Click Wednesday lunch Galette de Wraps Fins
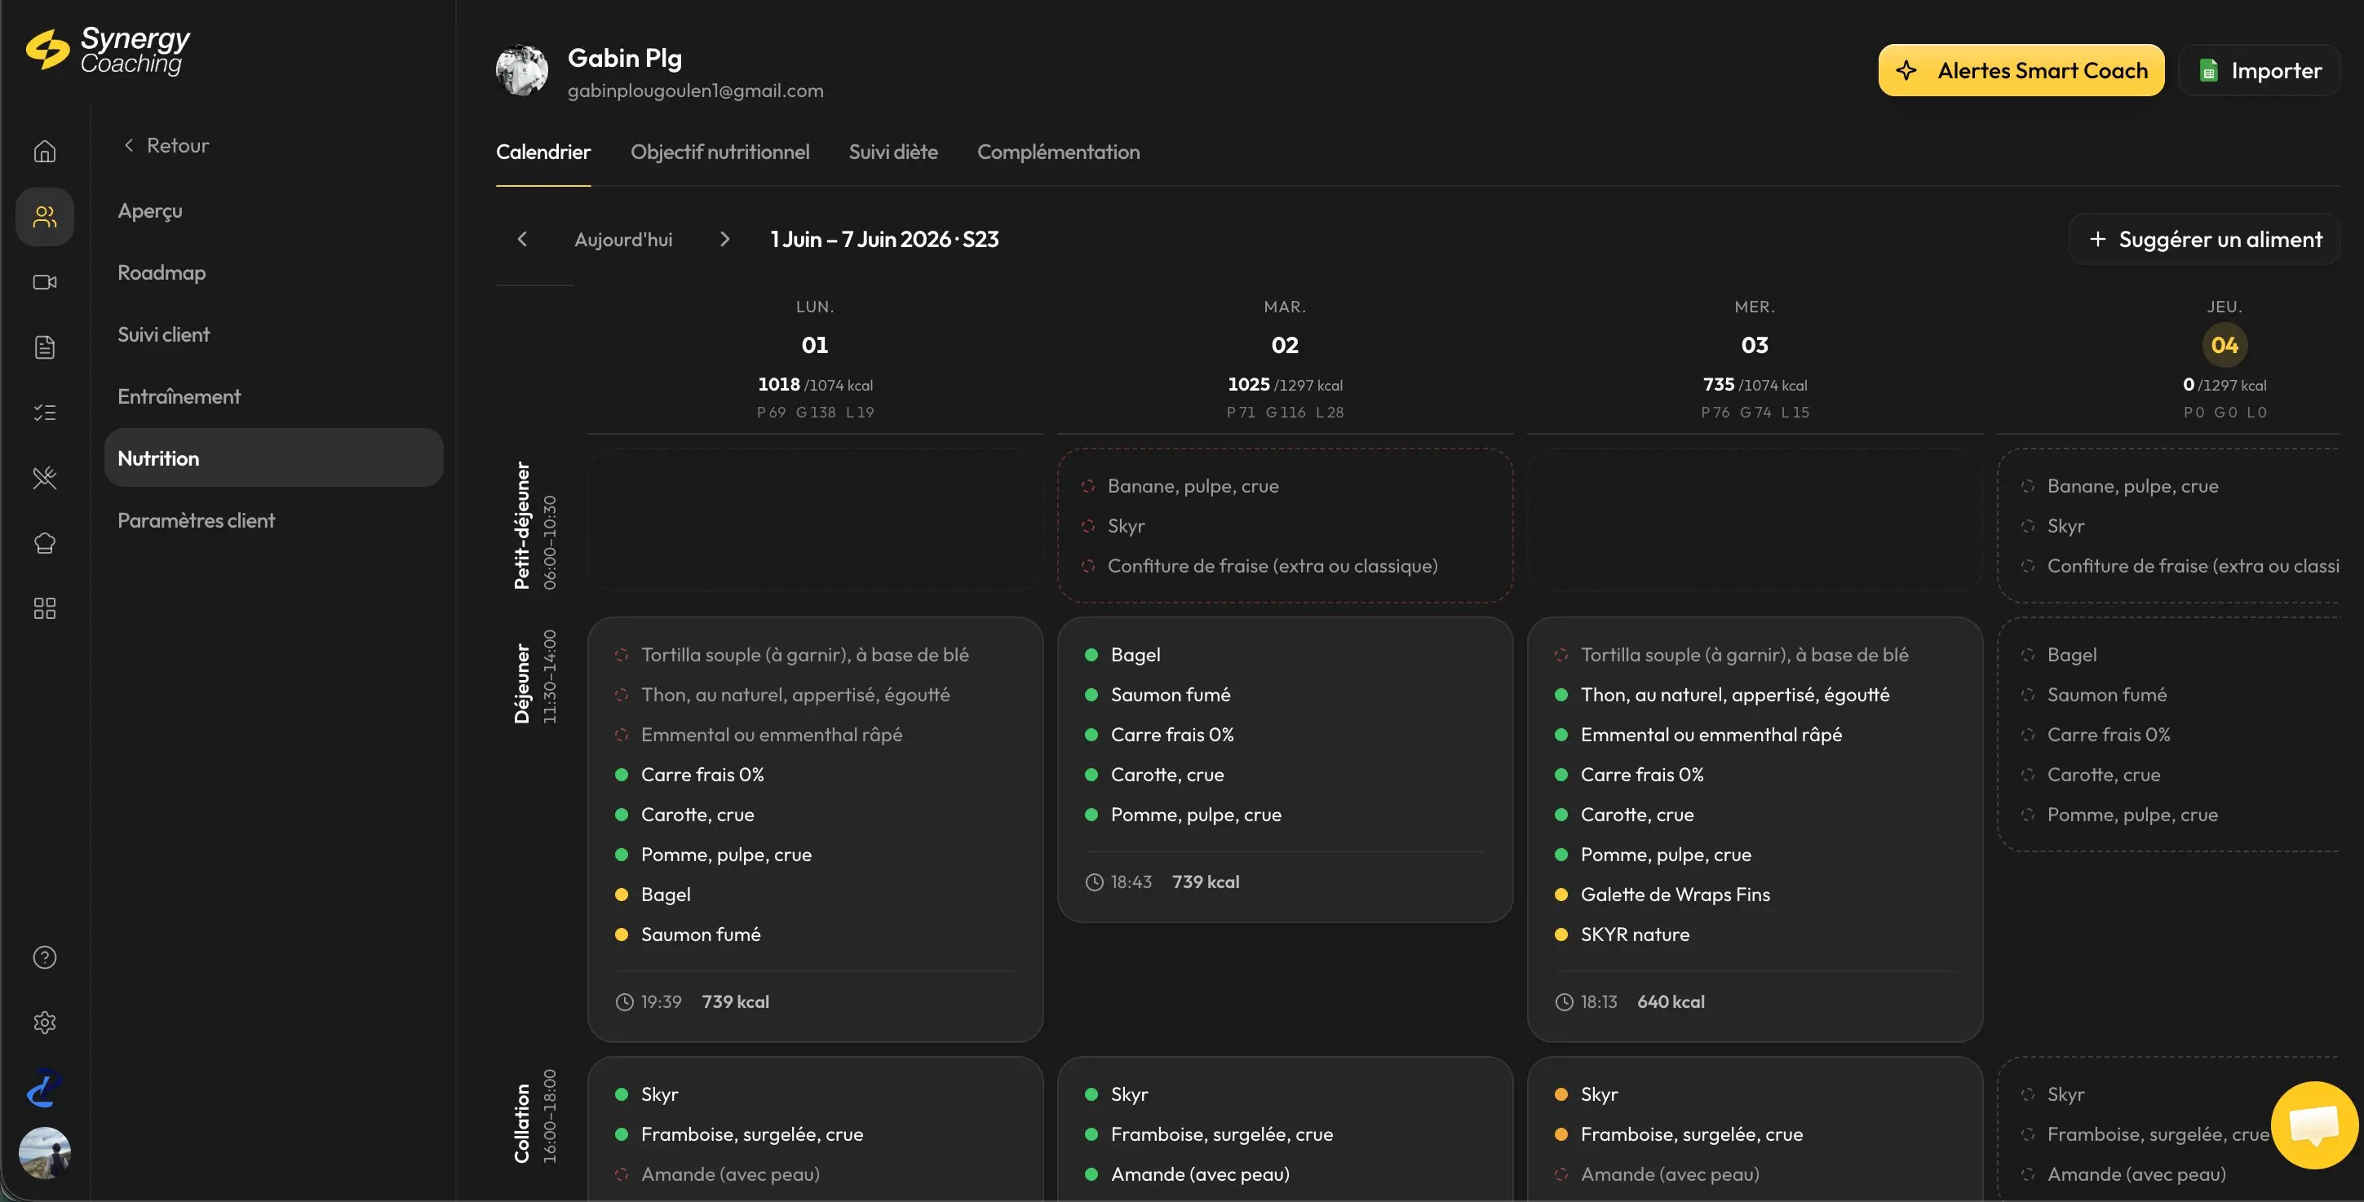2364x1202 pixels. (x=1675, y=895)
